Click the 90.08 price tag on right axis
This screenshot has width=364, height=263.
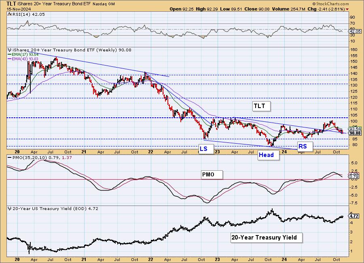point(355,133)
